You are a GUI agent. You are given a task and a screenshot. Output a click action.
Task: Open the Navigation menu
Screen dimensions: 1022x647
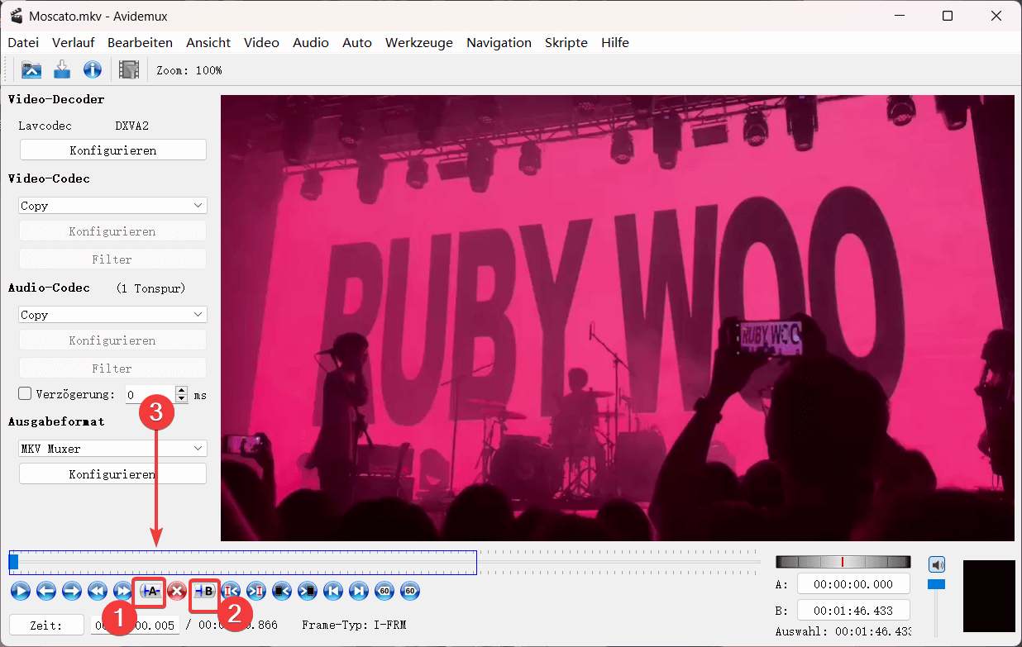coord(499,42)
